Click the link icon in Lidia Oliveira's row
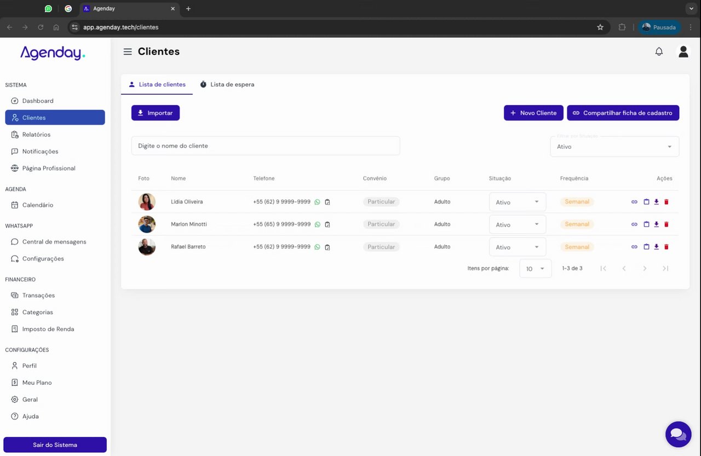 tap(634, 202)
